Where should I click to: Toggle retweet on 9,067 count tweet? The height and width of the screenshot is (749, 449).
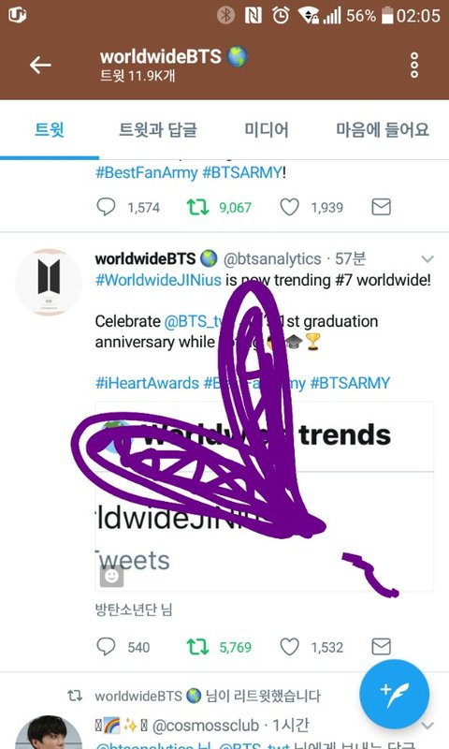click(197, 207)
